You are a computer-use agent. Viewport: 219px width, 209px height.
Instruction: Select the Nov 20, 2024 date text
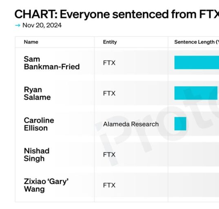click(x=42, y=25)
